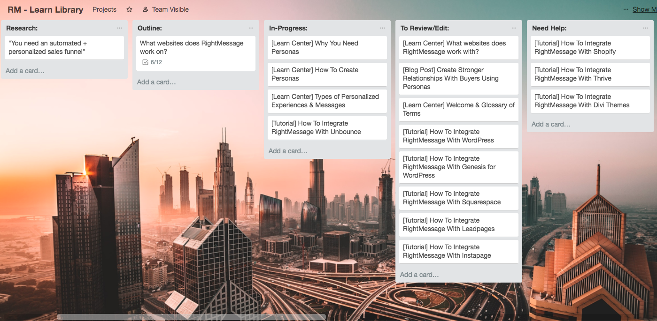Click the RM - Learn Library board title

pyautogui.click(x=46, y=9)
